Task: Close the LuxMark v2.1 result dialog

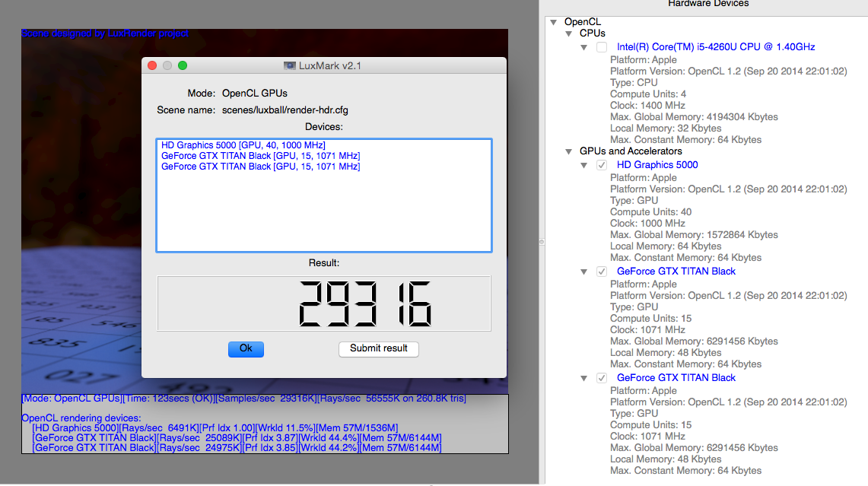Action: (152, 65)
